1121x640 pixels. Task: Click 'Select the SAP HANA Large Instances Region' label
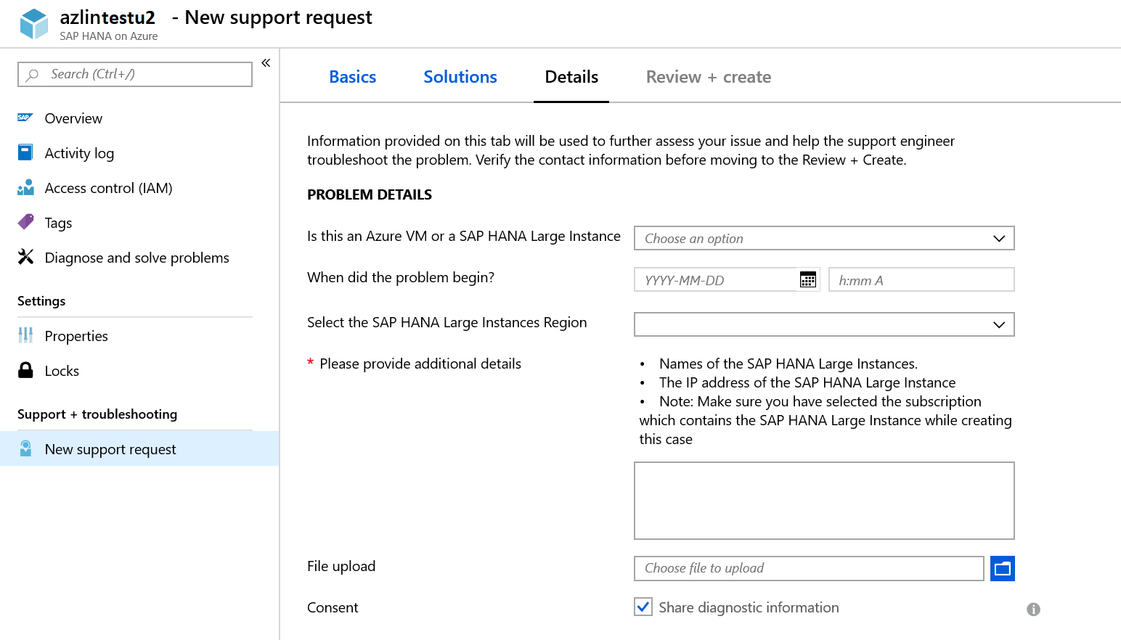447,322
